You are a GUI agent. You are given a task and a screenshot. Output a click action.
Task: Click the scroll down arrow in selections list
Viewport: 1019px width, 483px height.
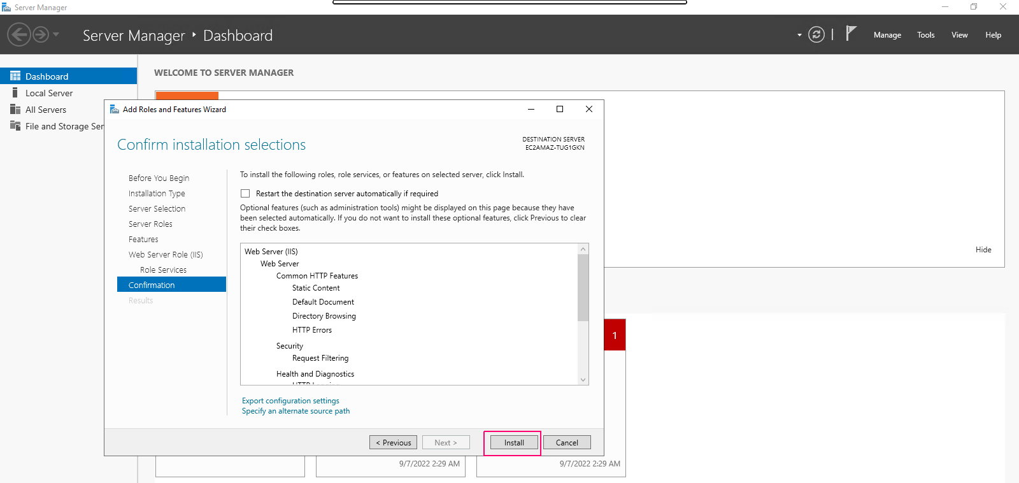583,380
